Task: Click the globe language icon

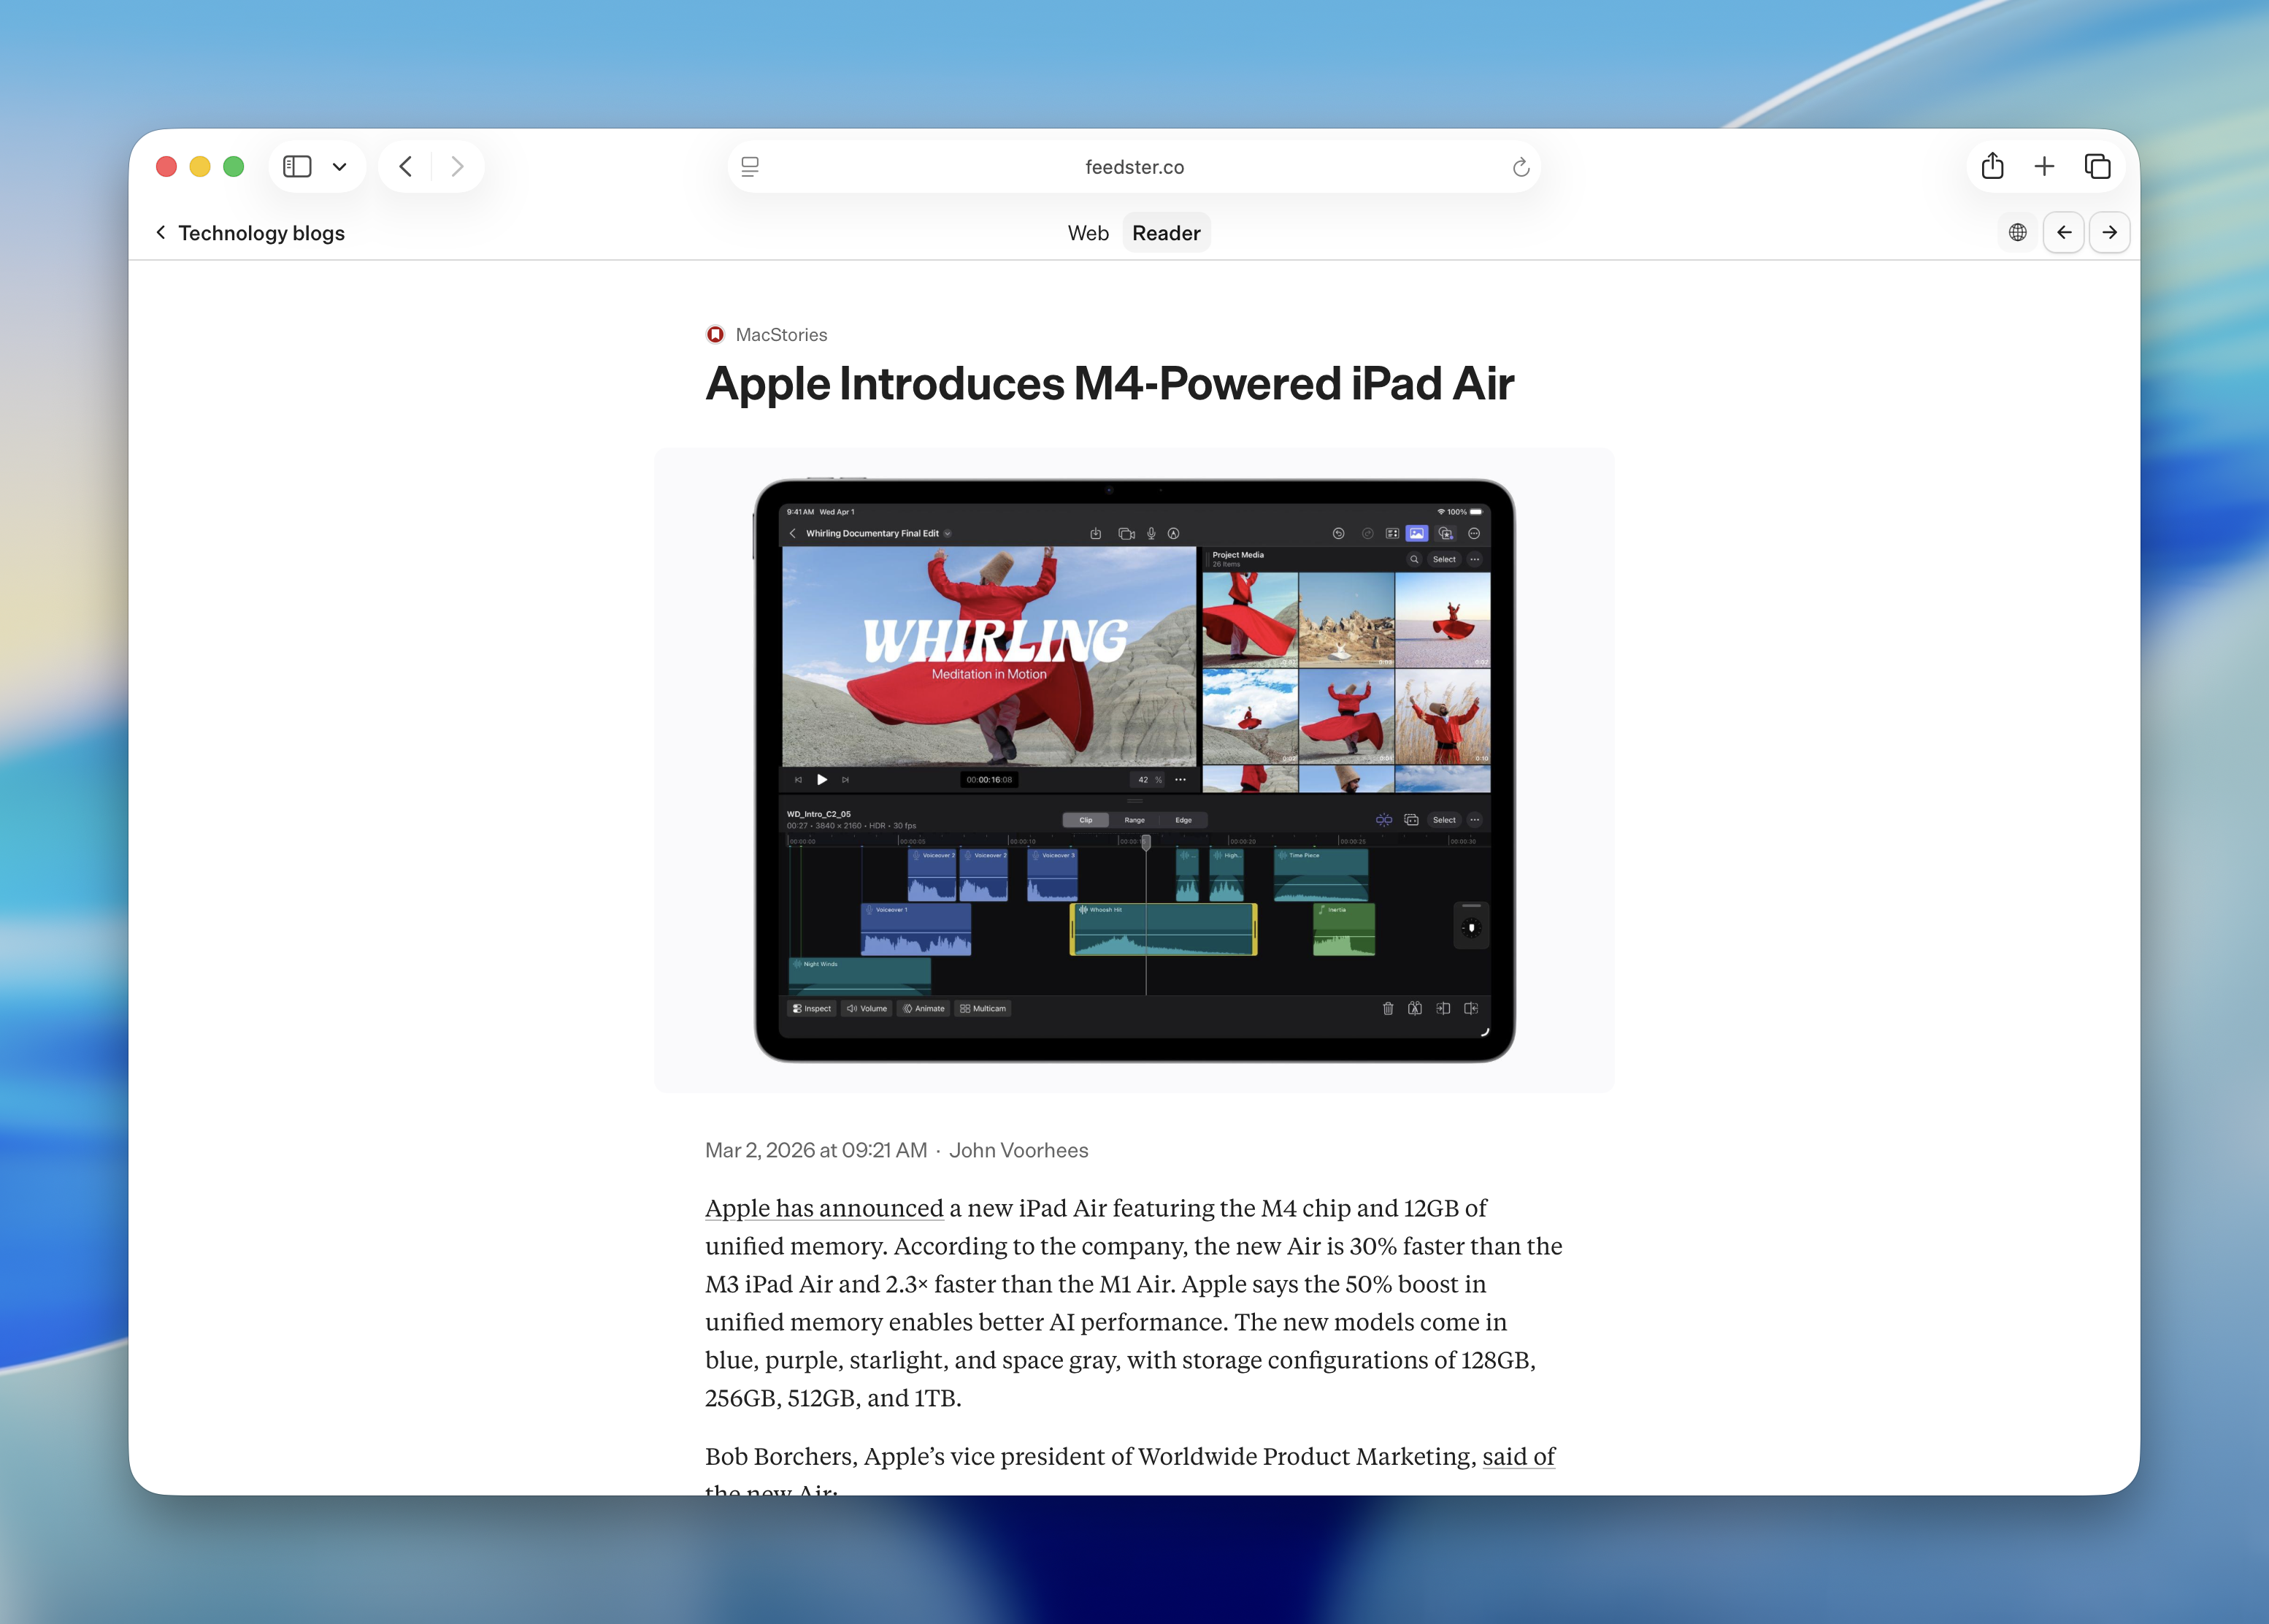Action: (x=2017, y=232)
